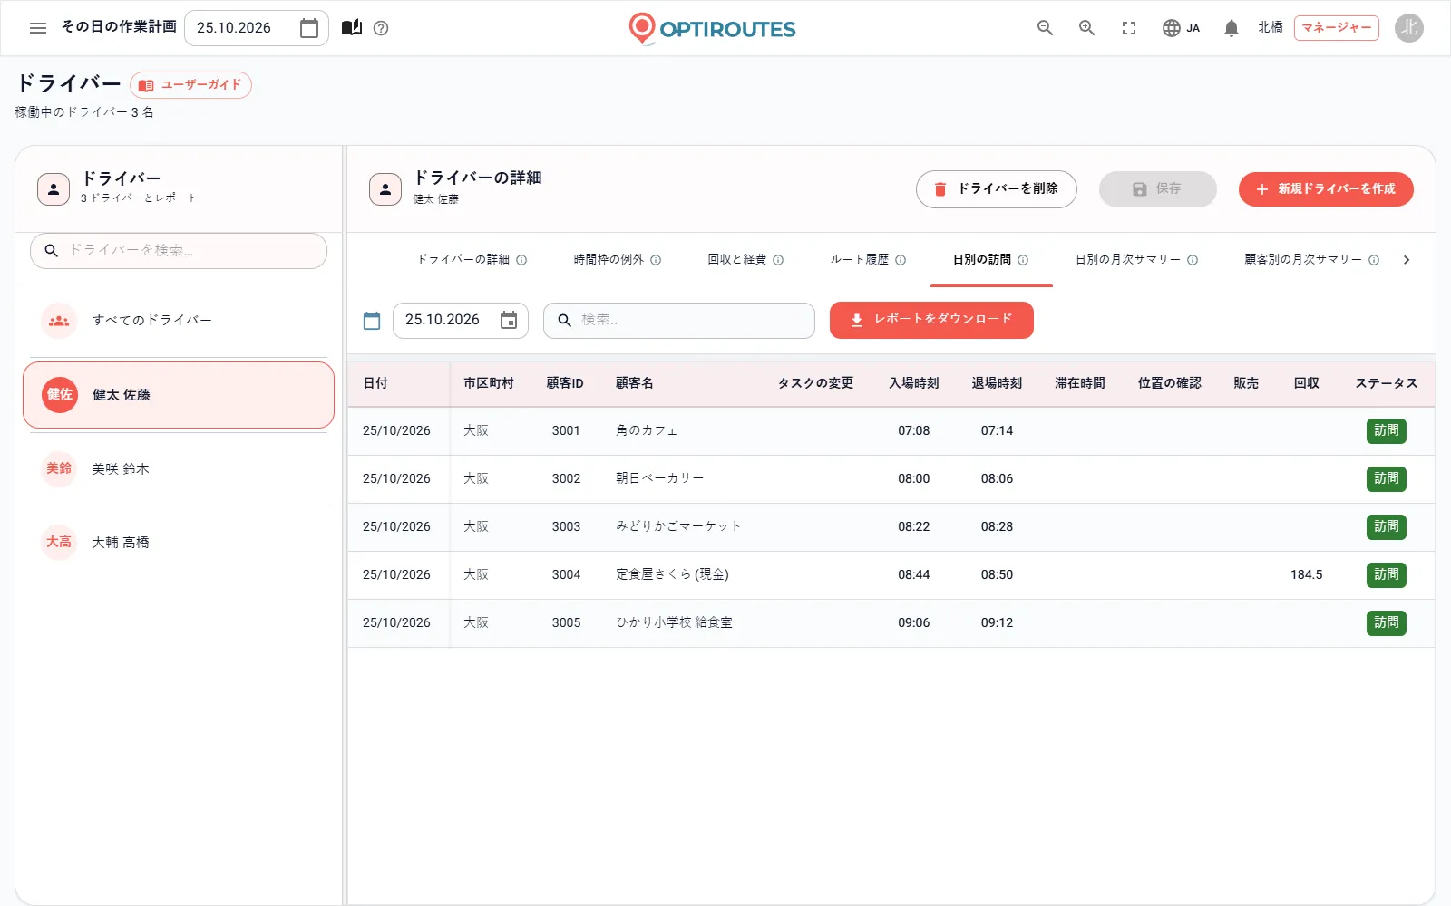Image resolution: width=1451 pixels, height=906 pixels.
Task: Open the map book icon in header
Action: click(352, 28)
